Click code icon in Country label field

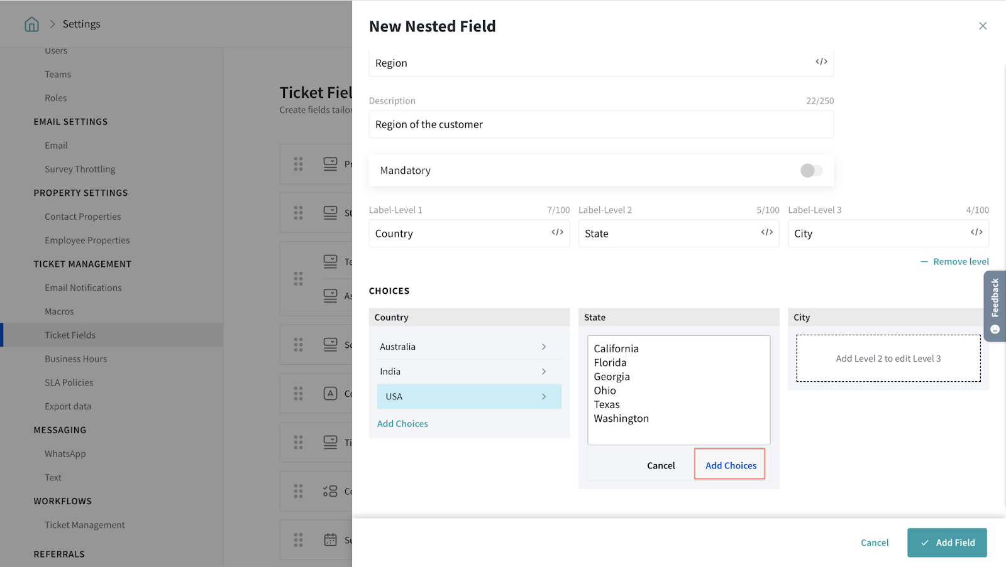[557, 232]
